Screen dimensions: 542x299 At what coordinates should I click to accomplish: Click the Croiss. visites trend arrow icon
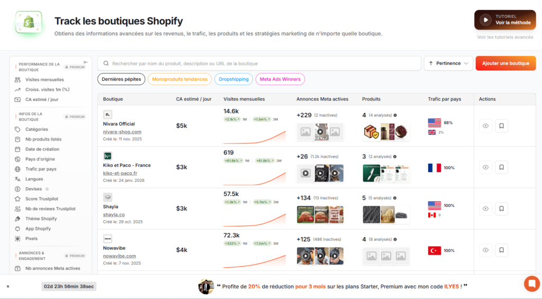[17, 90]
